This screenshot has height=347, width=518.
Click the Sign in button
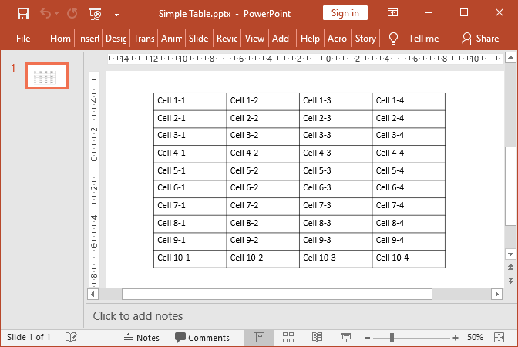click(345, 13)
